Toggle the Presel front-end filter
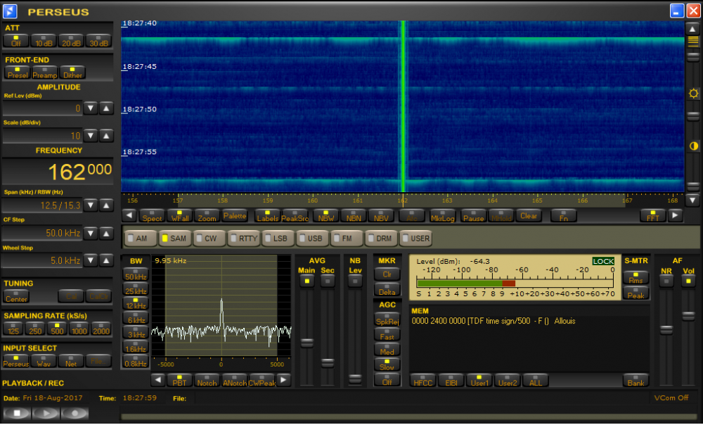The height and width of the screenshot is (425, 703). [x=18, y=72]
